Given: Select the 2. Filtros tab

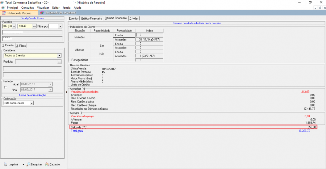Looking at the screenshot, I should (x=21, y=46).
